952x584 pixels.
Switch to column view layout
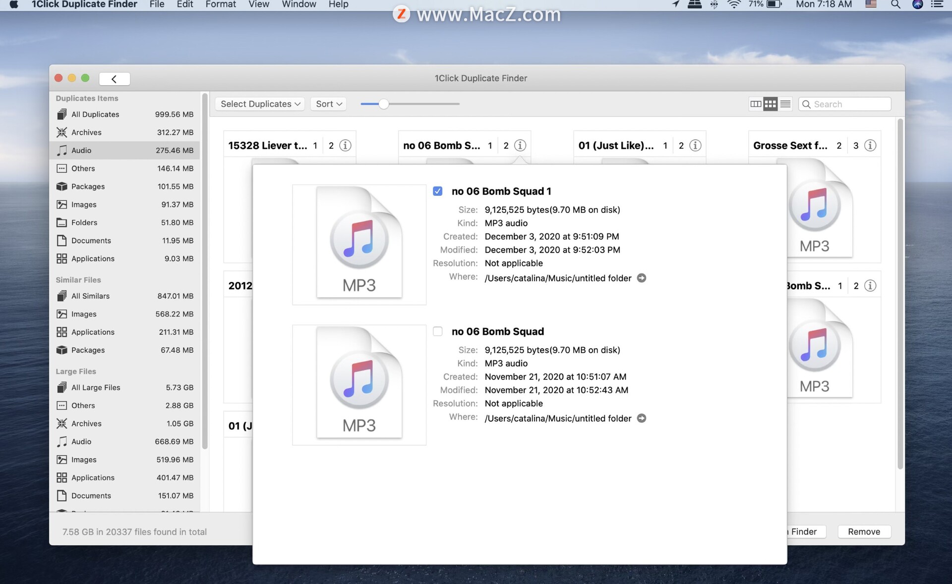pyautogui.click(x=756, y=104)
